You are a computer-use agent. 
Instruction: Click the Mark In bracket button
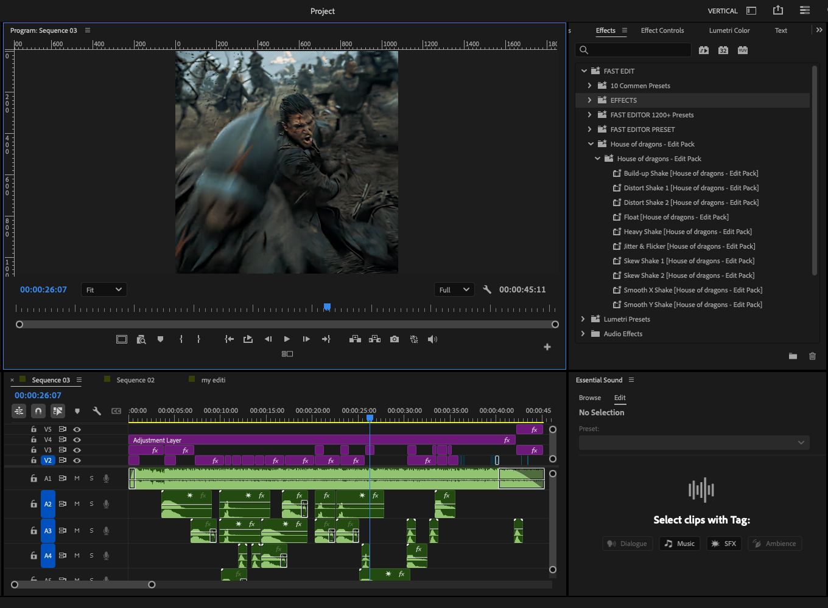pos(181,339)
